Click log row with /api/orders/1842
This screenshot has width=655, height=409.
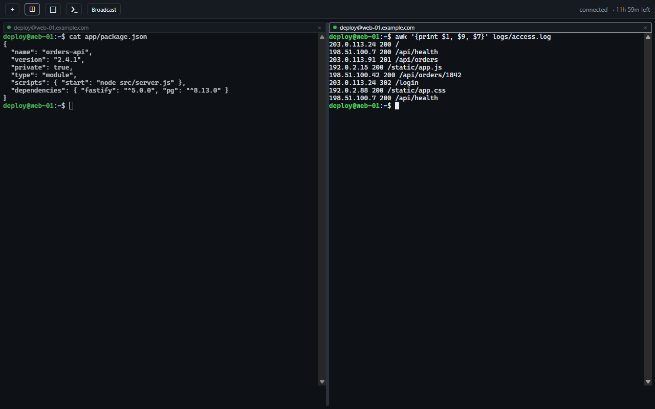[395, 75]
